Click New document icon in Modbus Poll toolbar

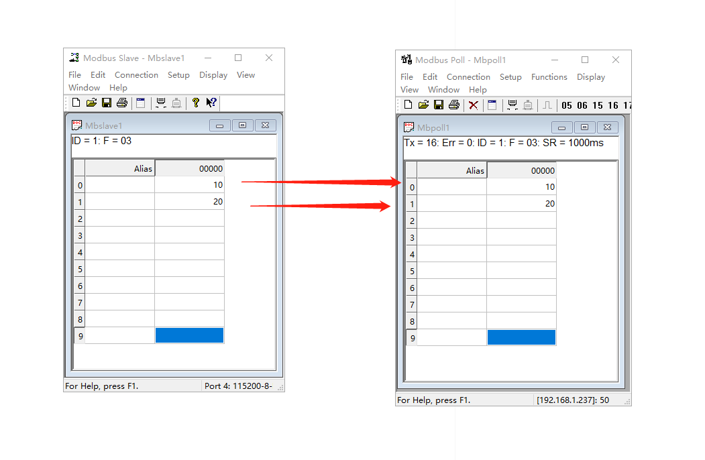tap(408, 105)
